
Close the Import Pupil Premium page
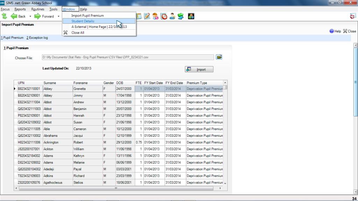pyautogui.click(x=350, y=31)
